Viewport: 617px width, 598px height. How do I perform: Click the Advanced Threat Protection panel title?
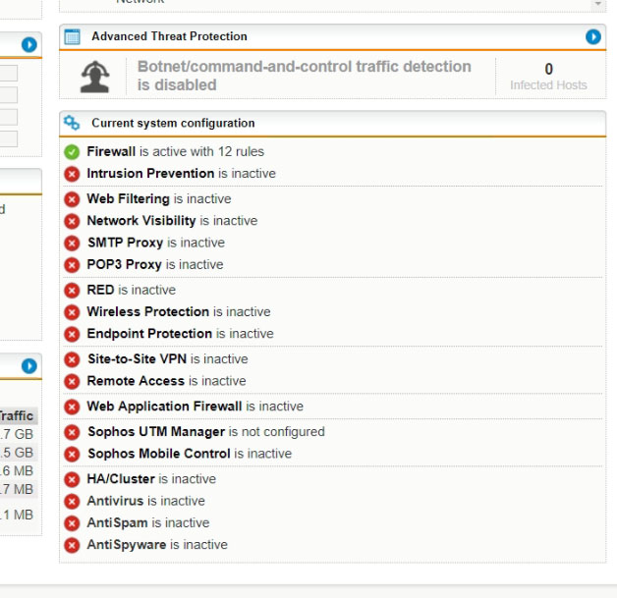[170, 36]
